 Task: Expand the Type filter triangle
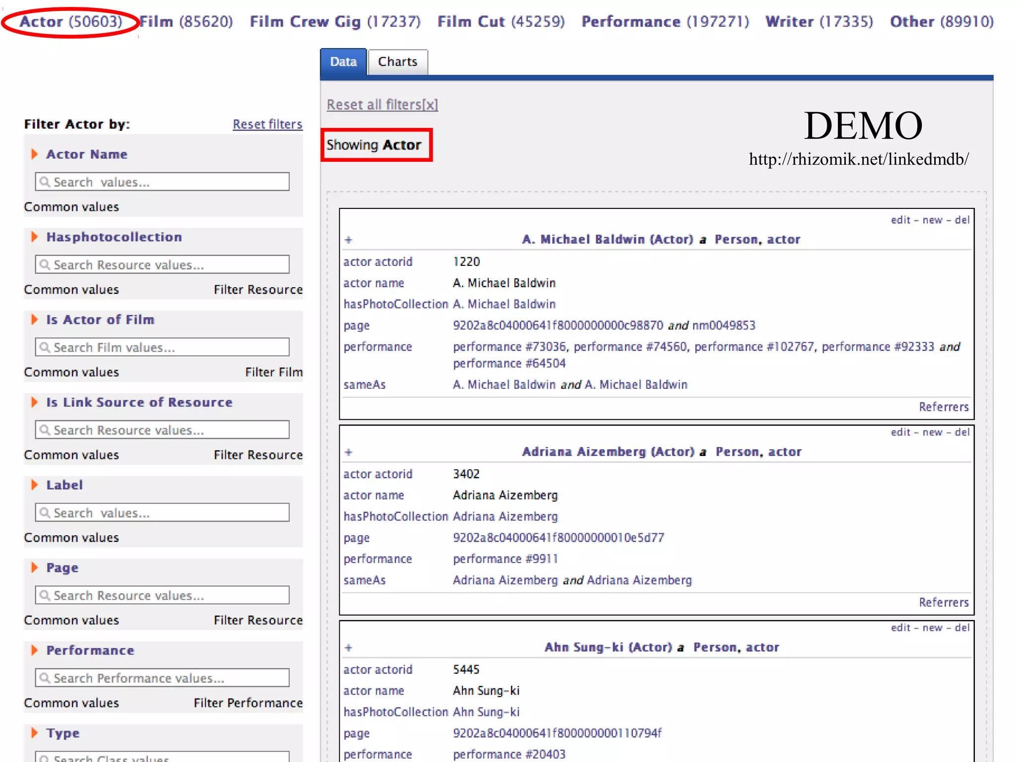point(34,733)
